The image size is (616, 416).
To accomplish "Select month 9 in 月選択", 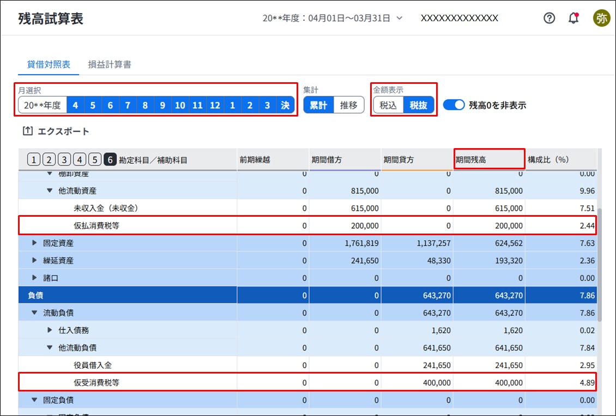I will pyautogui.click(x=162, y=105).
